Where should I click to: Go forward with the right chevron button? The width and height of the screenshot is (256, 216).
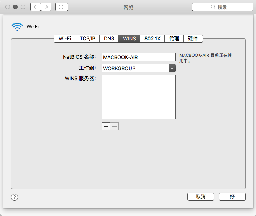46,7
